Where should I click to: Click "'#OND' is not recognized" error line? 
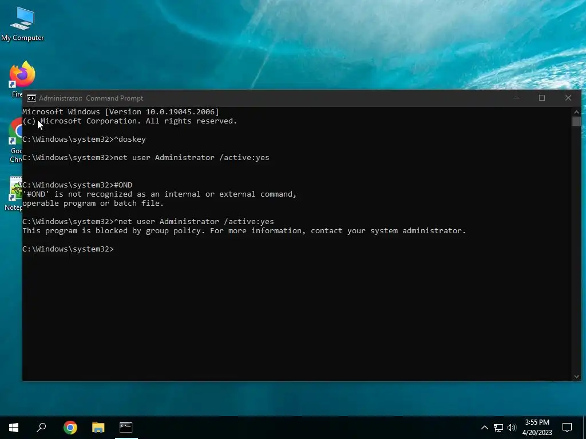click(160, 194)
